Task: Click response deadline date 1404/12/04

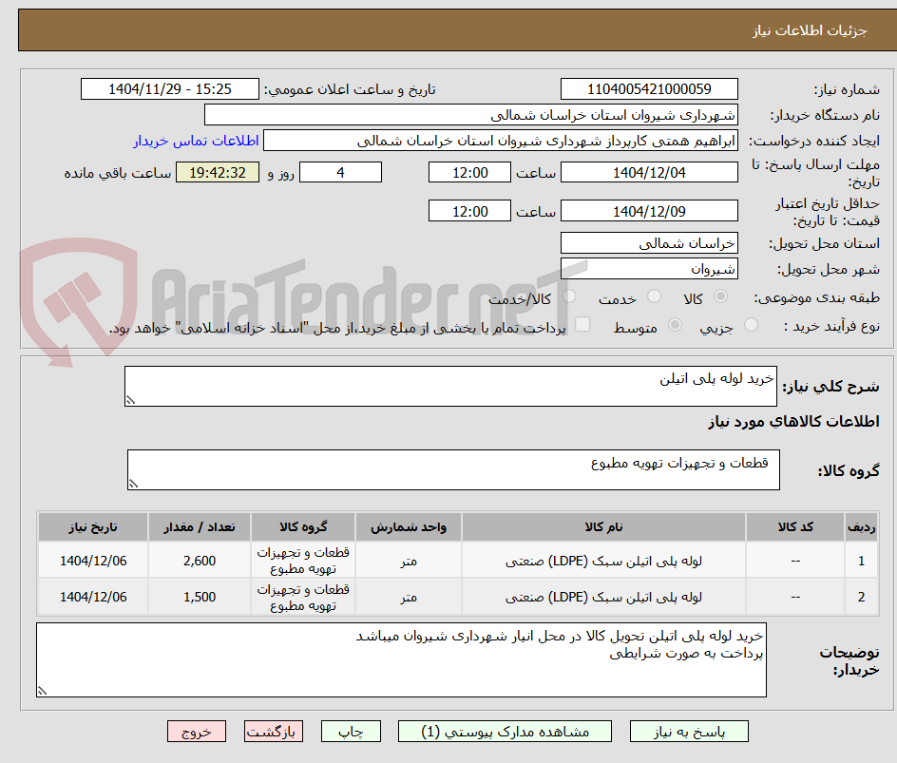Action: coord(649,172)
